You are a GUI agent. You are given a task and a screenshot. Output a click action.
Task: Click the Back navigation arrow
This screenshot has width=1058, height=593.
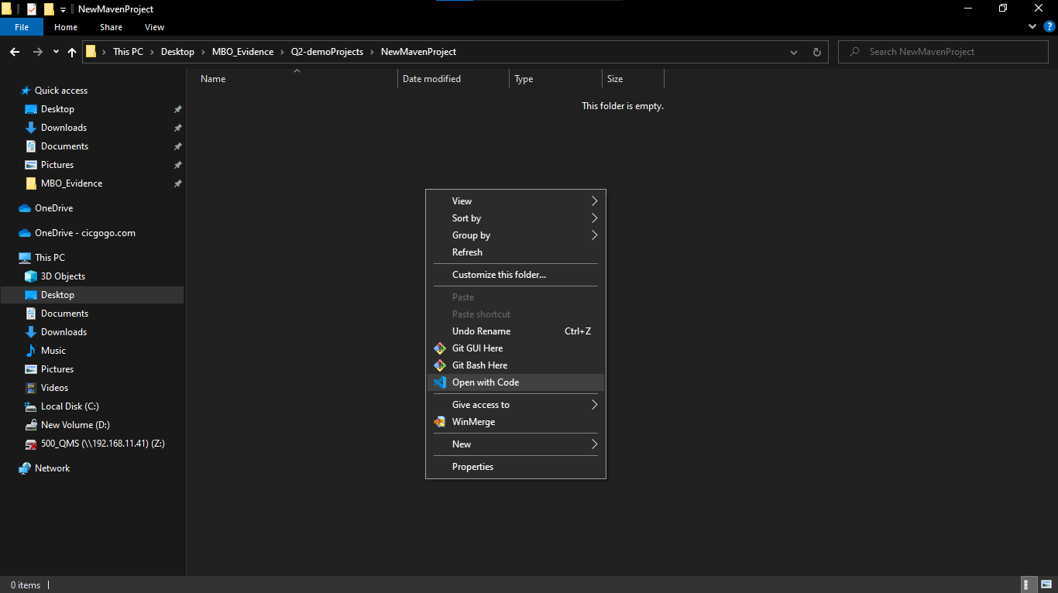click(14, 52)
